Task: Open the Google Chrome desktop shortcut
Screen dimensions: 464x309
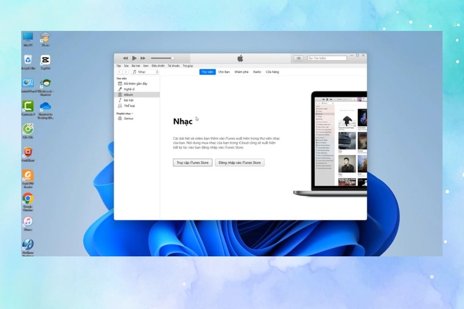Action: click(28, 202)
